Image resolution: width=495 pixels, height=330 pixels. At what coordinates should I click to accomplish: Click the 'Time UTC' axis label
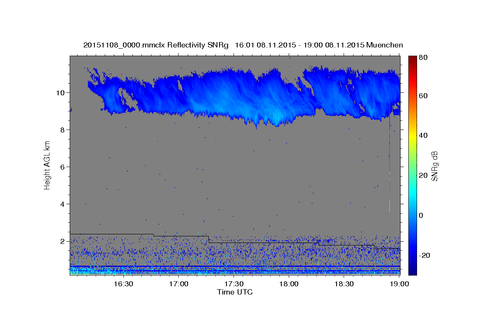tap(235, 292)
